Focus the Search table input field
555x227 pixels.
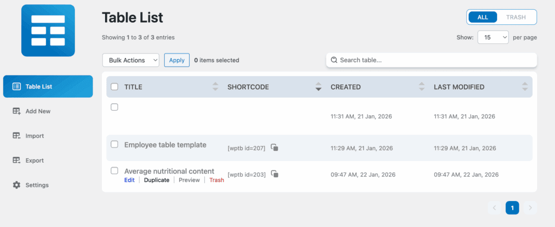point(431,60)
